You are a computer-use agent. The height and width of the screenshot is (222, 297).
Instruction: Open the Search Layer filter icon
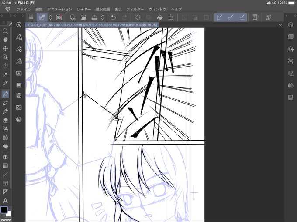pyautogui.click(x=290, y=49)
